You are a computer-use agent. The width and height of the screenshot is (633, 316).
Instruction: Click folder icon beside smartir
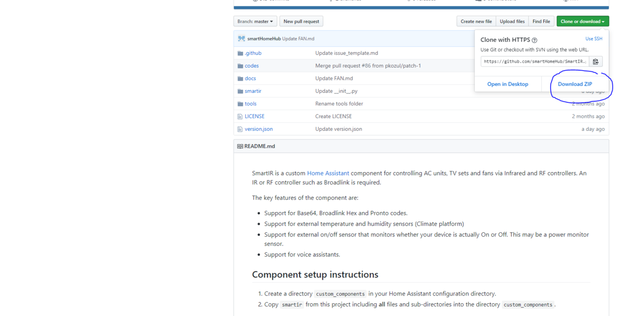[240, 91]
